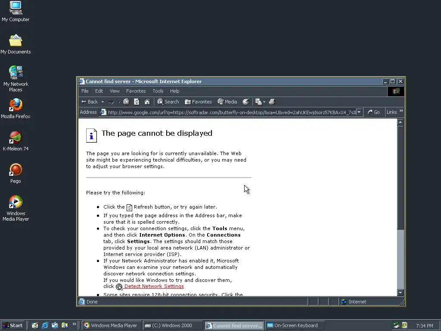Select My Documents desktop icon

tap(16, 44)
